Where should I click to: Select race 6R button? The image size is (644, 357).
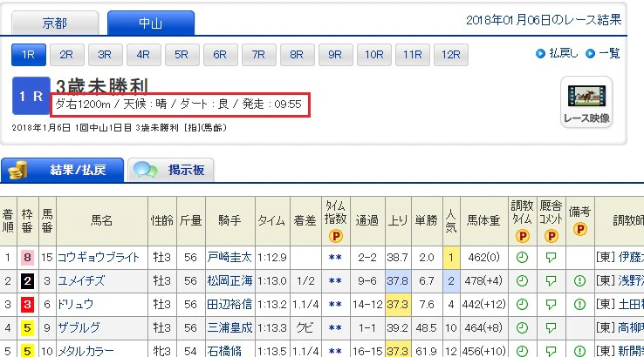pos(220,55)
